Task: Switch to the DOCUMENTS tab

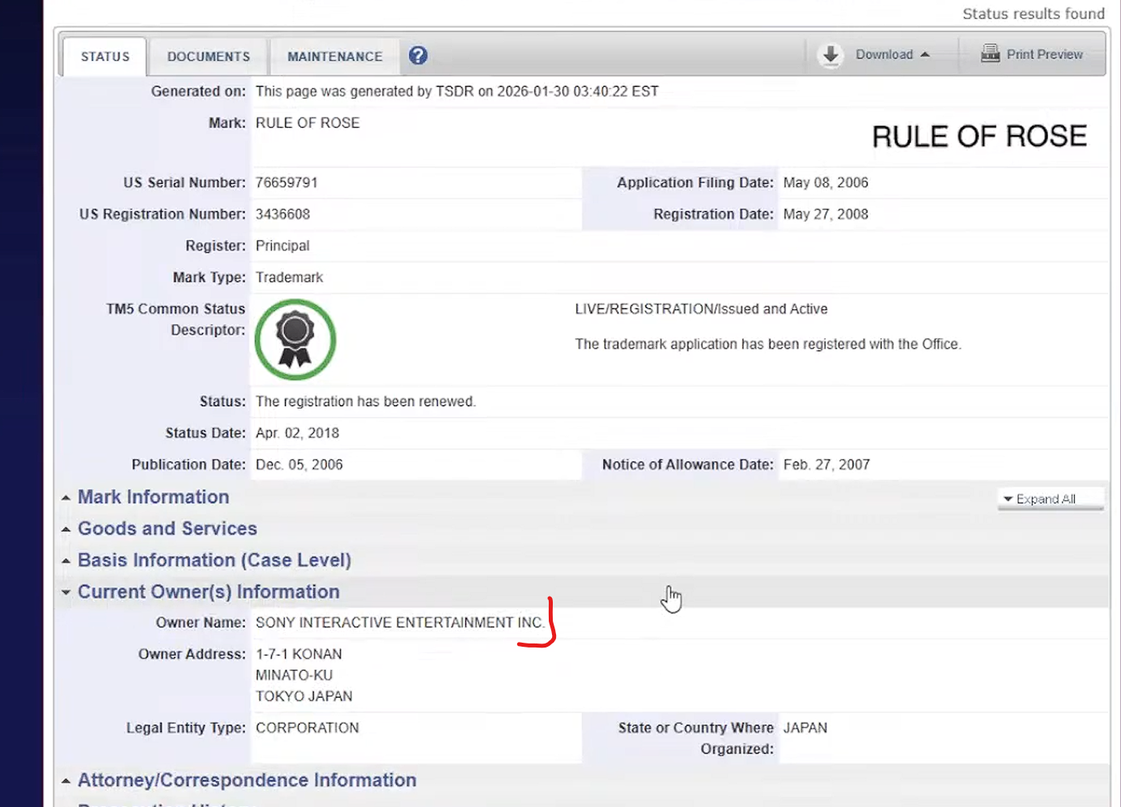Action: tap(208, 57)
